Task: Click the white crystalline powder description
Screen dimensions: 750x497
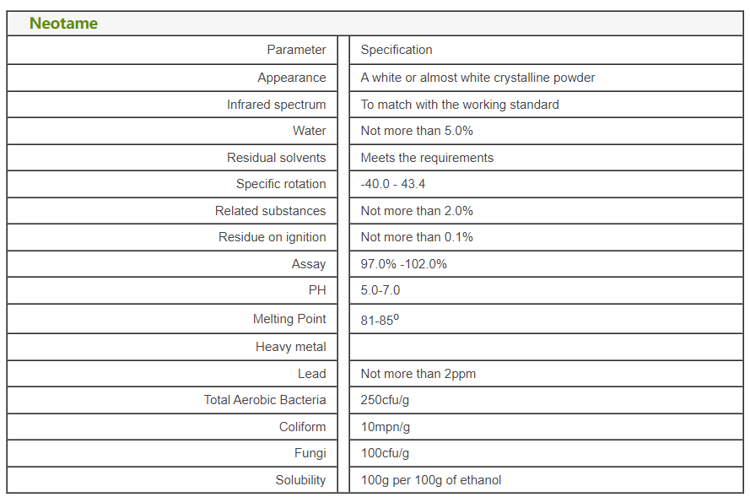Action: pos(478,78)
